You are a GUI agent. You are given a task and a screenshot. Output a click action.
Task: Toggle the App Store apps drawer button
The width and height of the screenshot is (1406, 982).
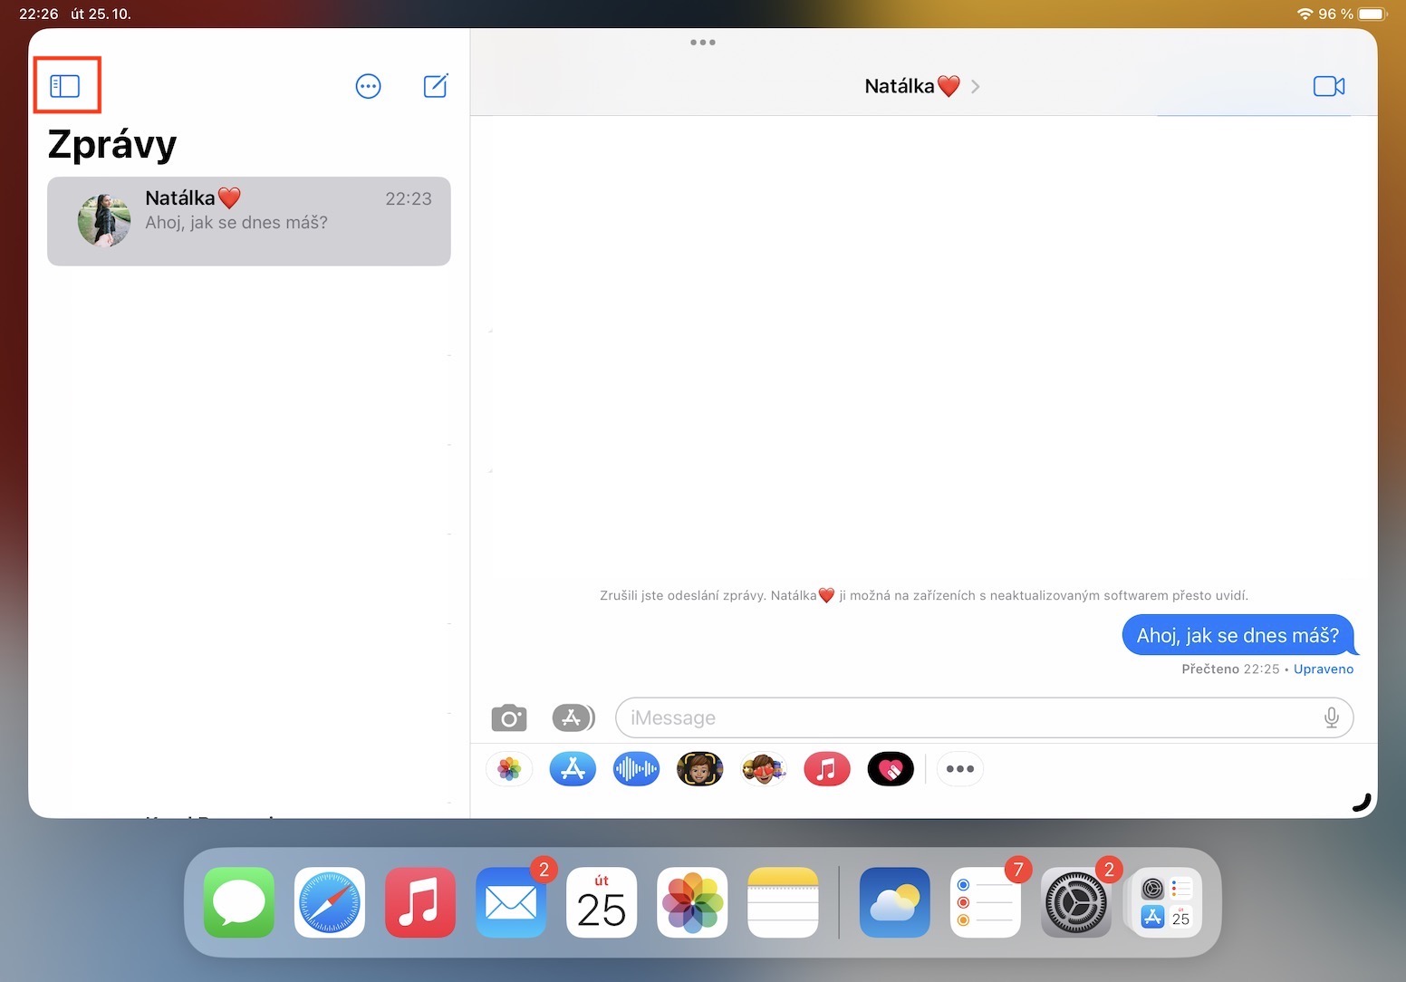(573, 717)
